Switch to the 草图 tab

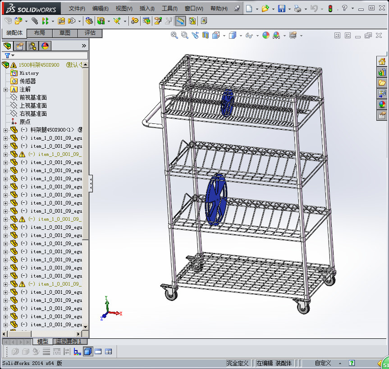click(65, 33)
